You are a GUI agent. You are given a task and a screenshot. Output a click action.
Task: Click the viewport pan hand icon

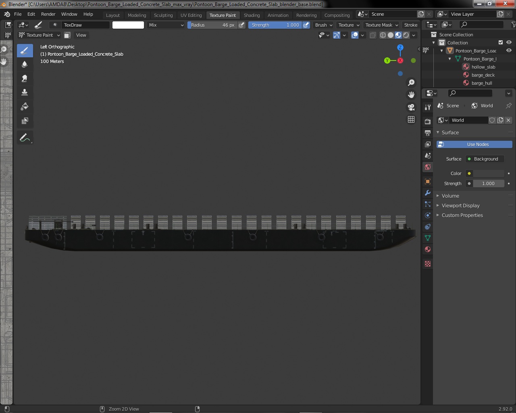[x=411, y=95]
